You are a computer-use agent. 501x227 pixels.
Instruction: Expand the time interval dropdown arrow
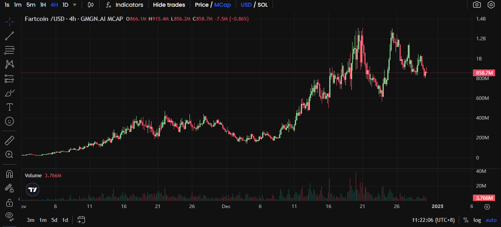75,5
